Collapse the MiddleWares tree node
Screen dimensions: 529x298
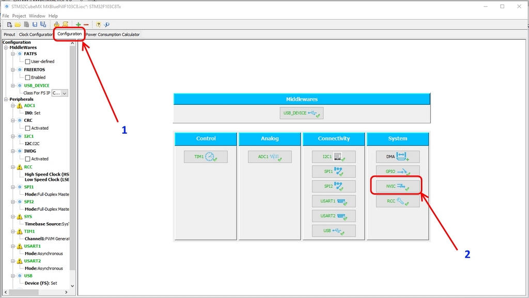tap(6, 48)
